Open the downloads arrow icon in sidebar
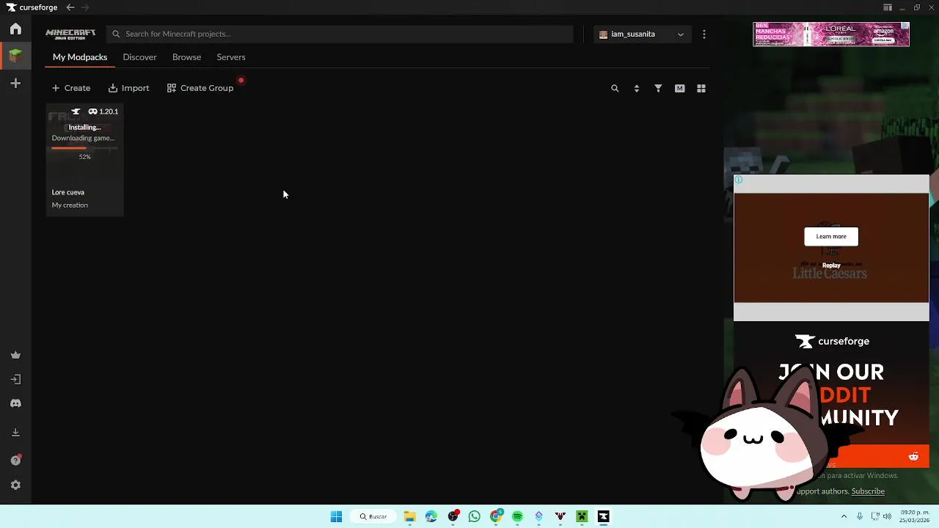 [15, 432]
